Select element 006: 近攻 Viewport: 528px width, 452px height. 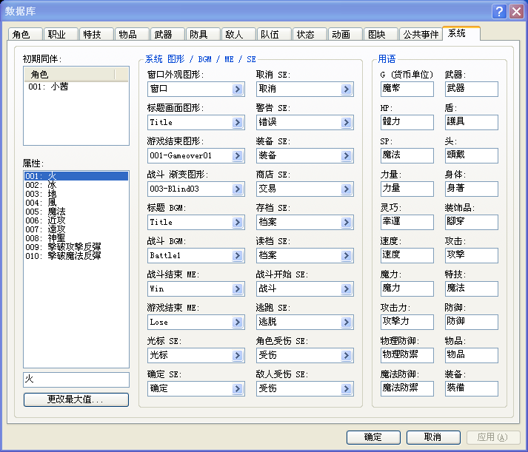(x=76, y=220)
